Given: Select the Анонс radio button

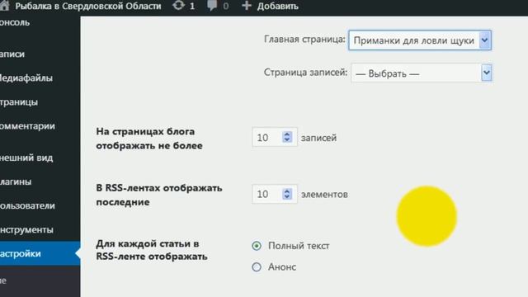Looking at the screenshot, I should (x=257, y=267).
